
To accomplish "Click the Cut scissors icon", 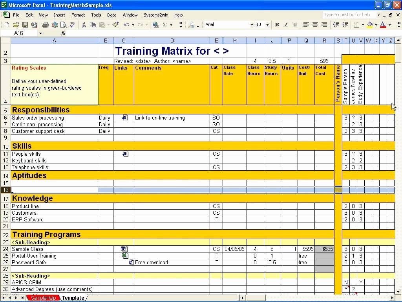I will click(x=84, y=25).
